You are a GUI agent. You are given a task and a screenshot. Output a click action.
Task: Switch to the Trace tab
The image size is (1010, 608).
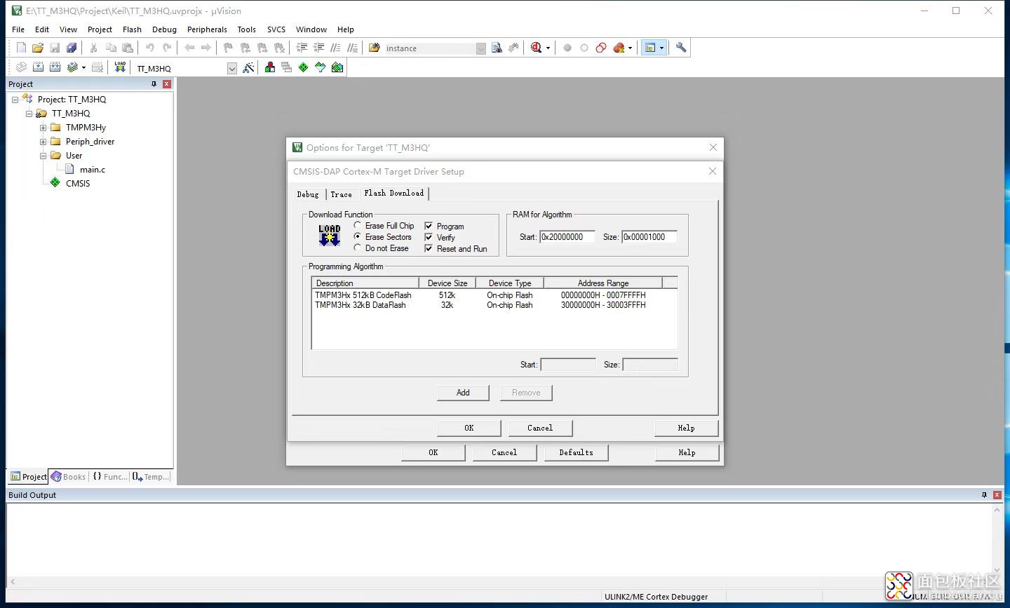point(342,194)
